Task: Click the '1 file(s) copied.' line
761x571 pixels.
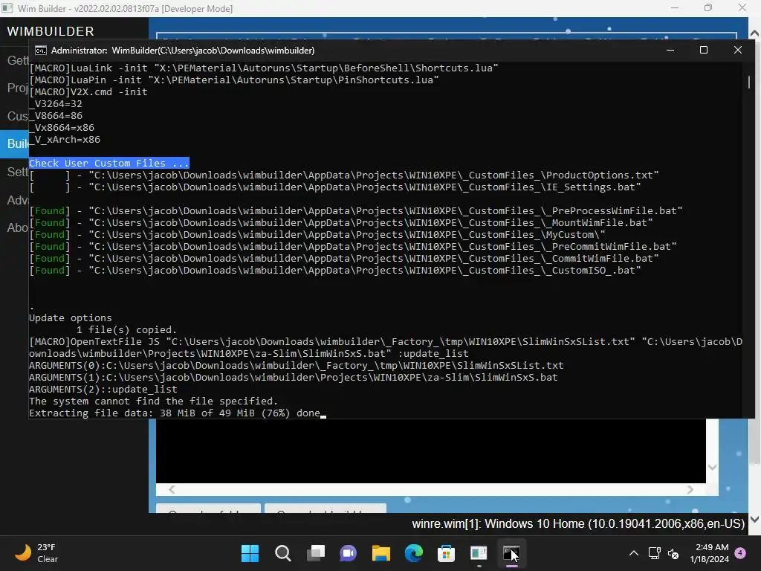Action: (126, 329)
